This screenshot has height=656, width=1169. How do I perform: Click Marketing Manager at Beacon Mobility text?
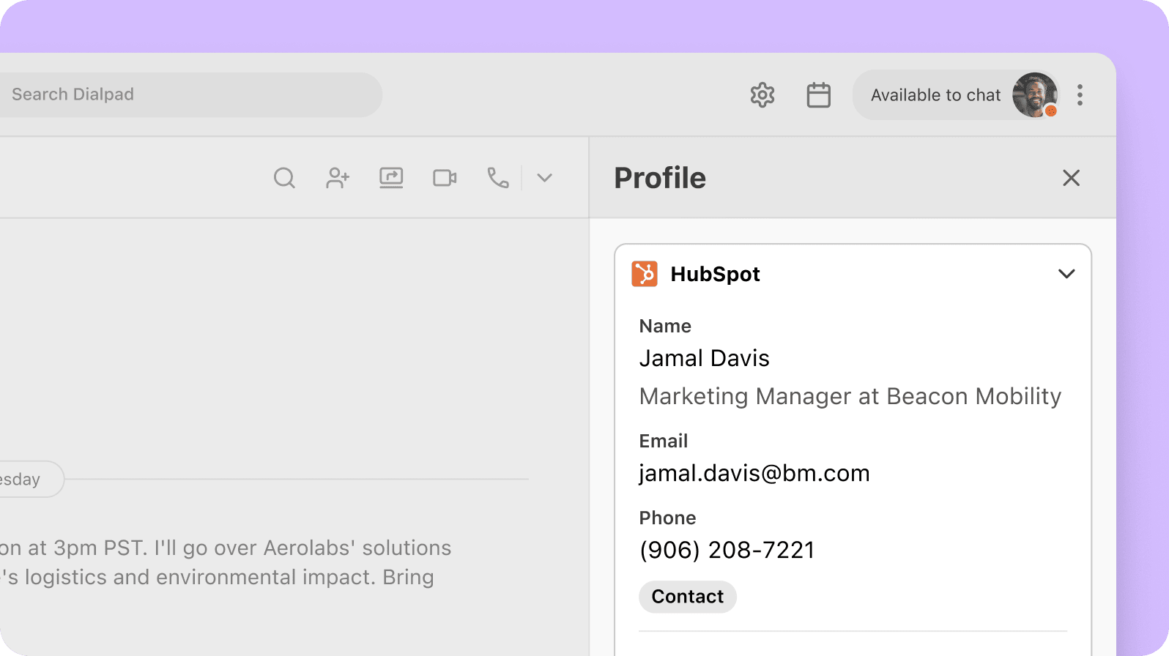click(x=850, y=396)
